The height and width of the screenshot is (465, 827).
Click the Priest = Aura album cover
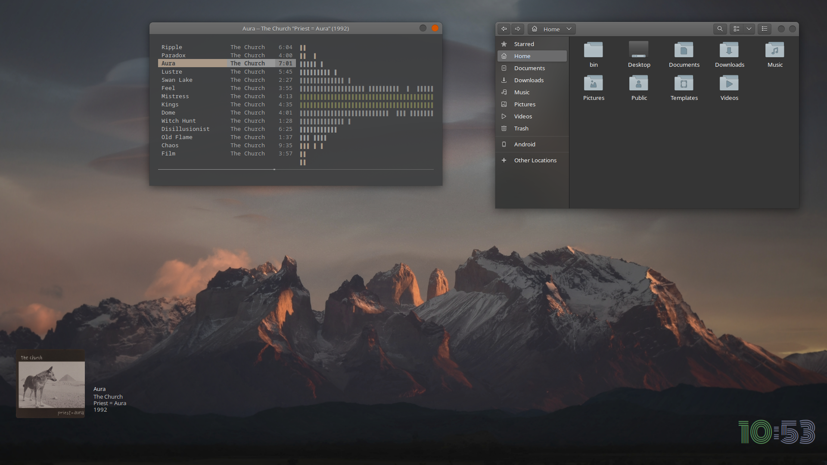pos(51,384)
